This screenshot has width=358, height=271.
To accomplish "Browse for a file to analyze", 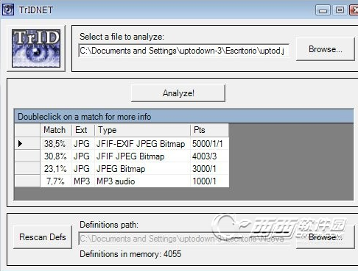I will tap(326, 49).
